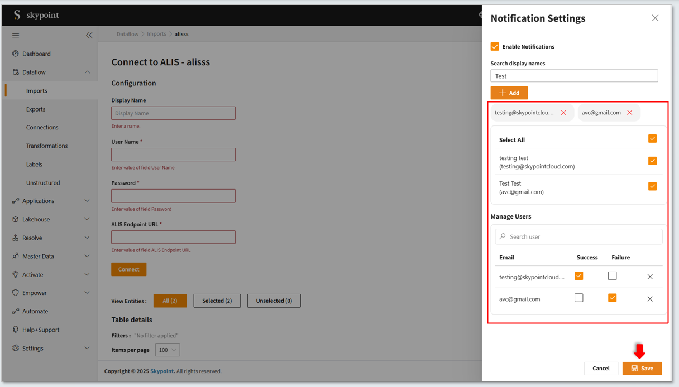Remove testing@skypointcloud chip with red X
Screen dimensions: 679x387
(563, 113)
